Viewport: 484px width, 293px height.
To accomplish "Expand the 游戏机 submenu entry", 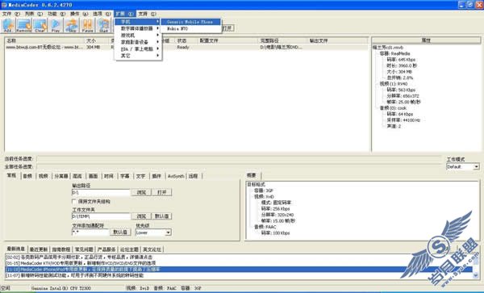I will tap(138, 36).
